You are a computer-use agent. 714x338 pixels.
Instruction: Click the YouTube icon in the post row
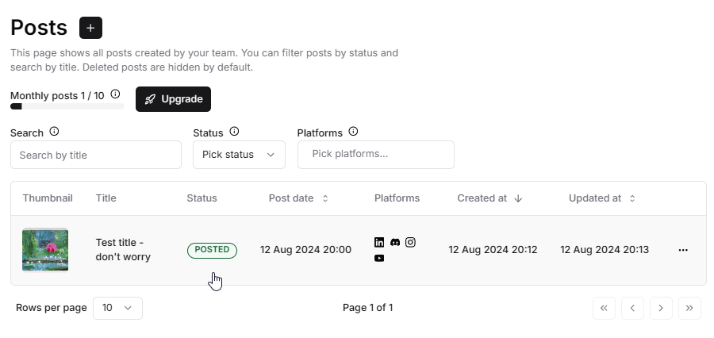tap(379, 259)
